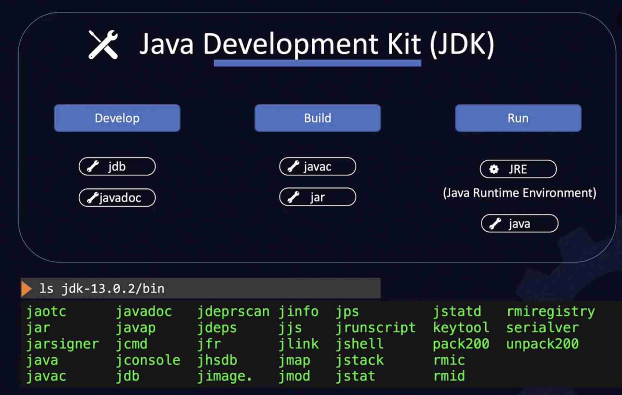This screenshot has height=395, width=622.
Task: Select the Run blue box
Action: coord(518,118)
